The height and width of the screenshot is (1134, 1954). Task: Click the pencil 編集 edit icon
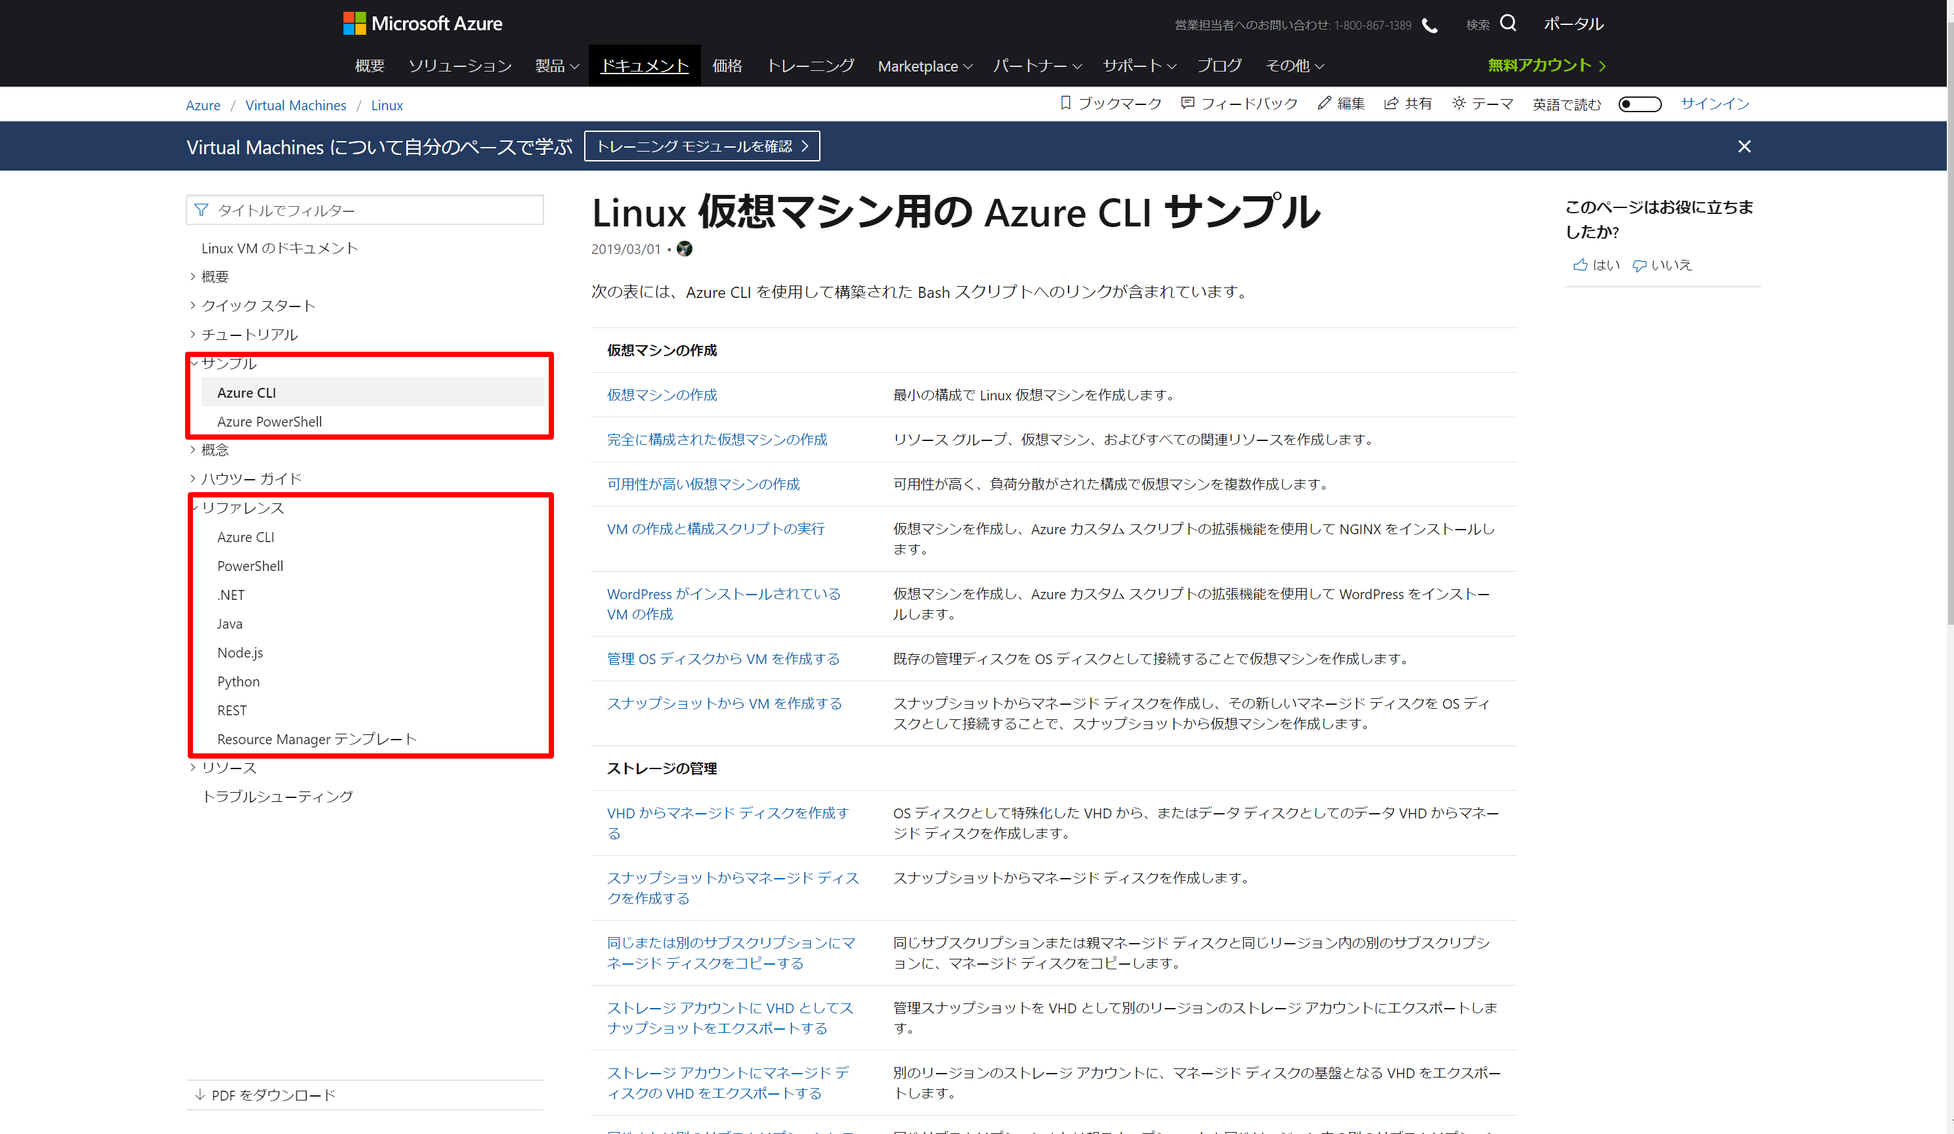pos(1324,103)
